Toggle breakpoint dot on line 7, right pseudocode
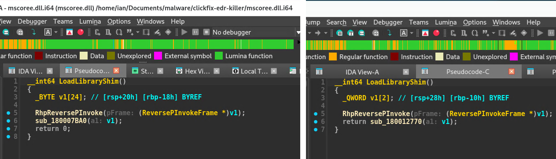Viewport: 556px width, 159px height. pos(316,130)
